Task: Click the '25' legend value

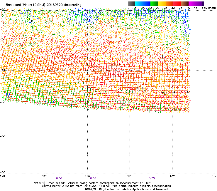Action: point(166,8)
